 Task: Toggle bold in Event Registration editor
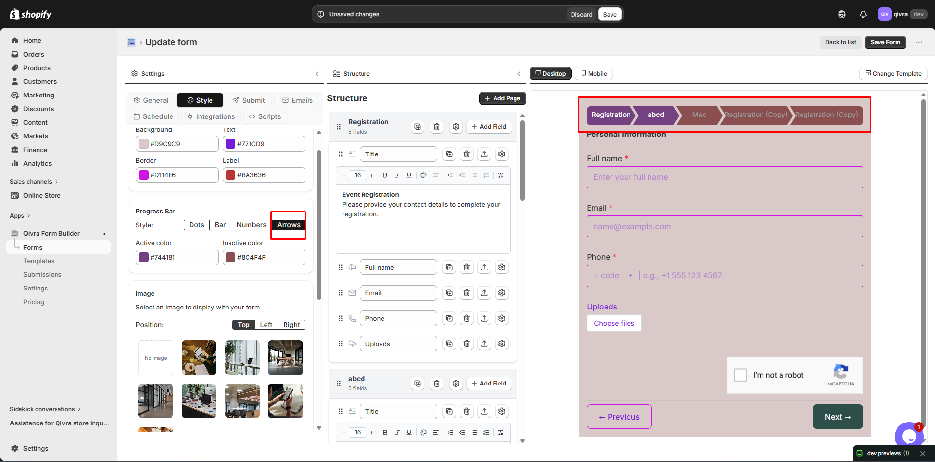[385, 175]
